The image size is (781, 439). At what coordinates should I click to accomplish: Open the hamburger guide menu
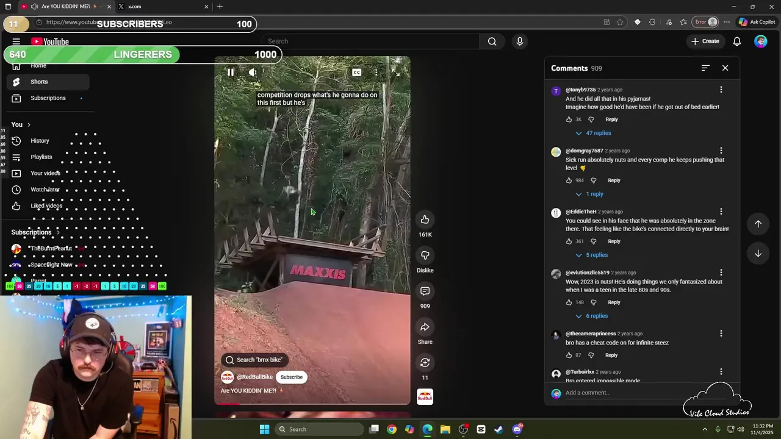(16, 41)
